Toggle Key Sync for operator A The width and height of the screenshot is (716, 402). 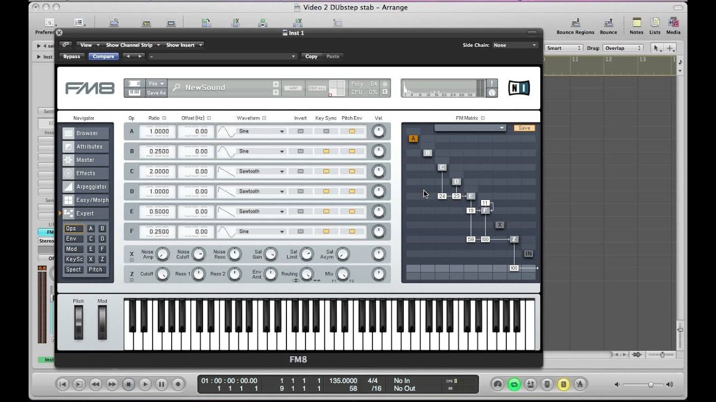[x=326, y=131]
